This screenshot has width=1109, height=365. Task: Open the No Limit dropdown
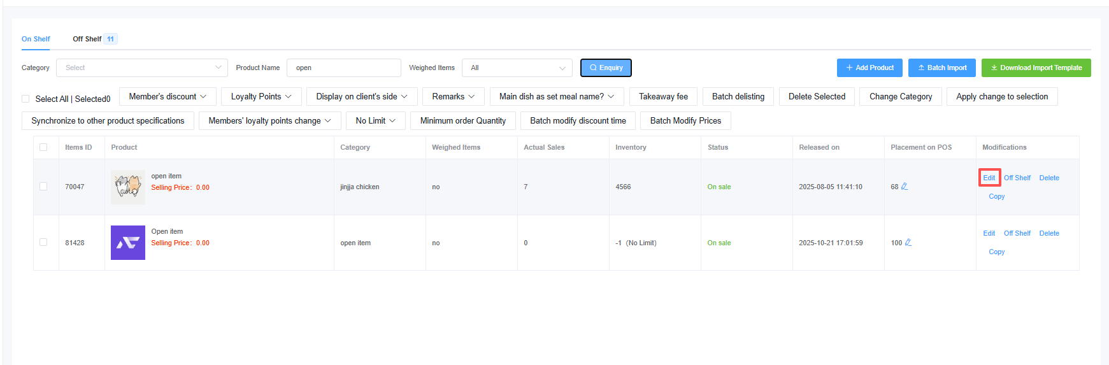click(375, 120)
